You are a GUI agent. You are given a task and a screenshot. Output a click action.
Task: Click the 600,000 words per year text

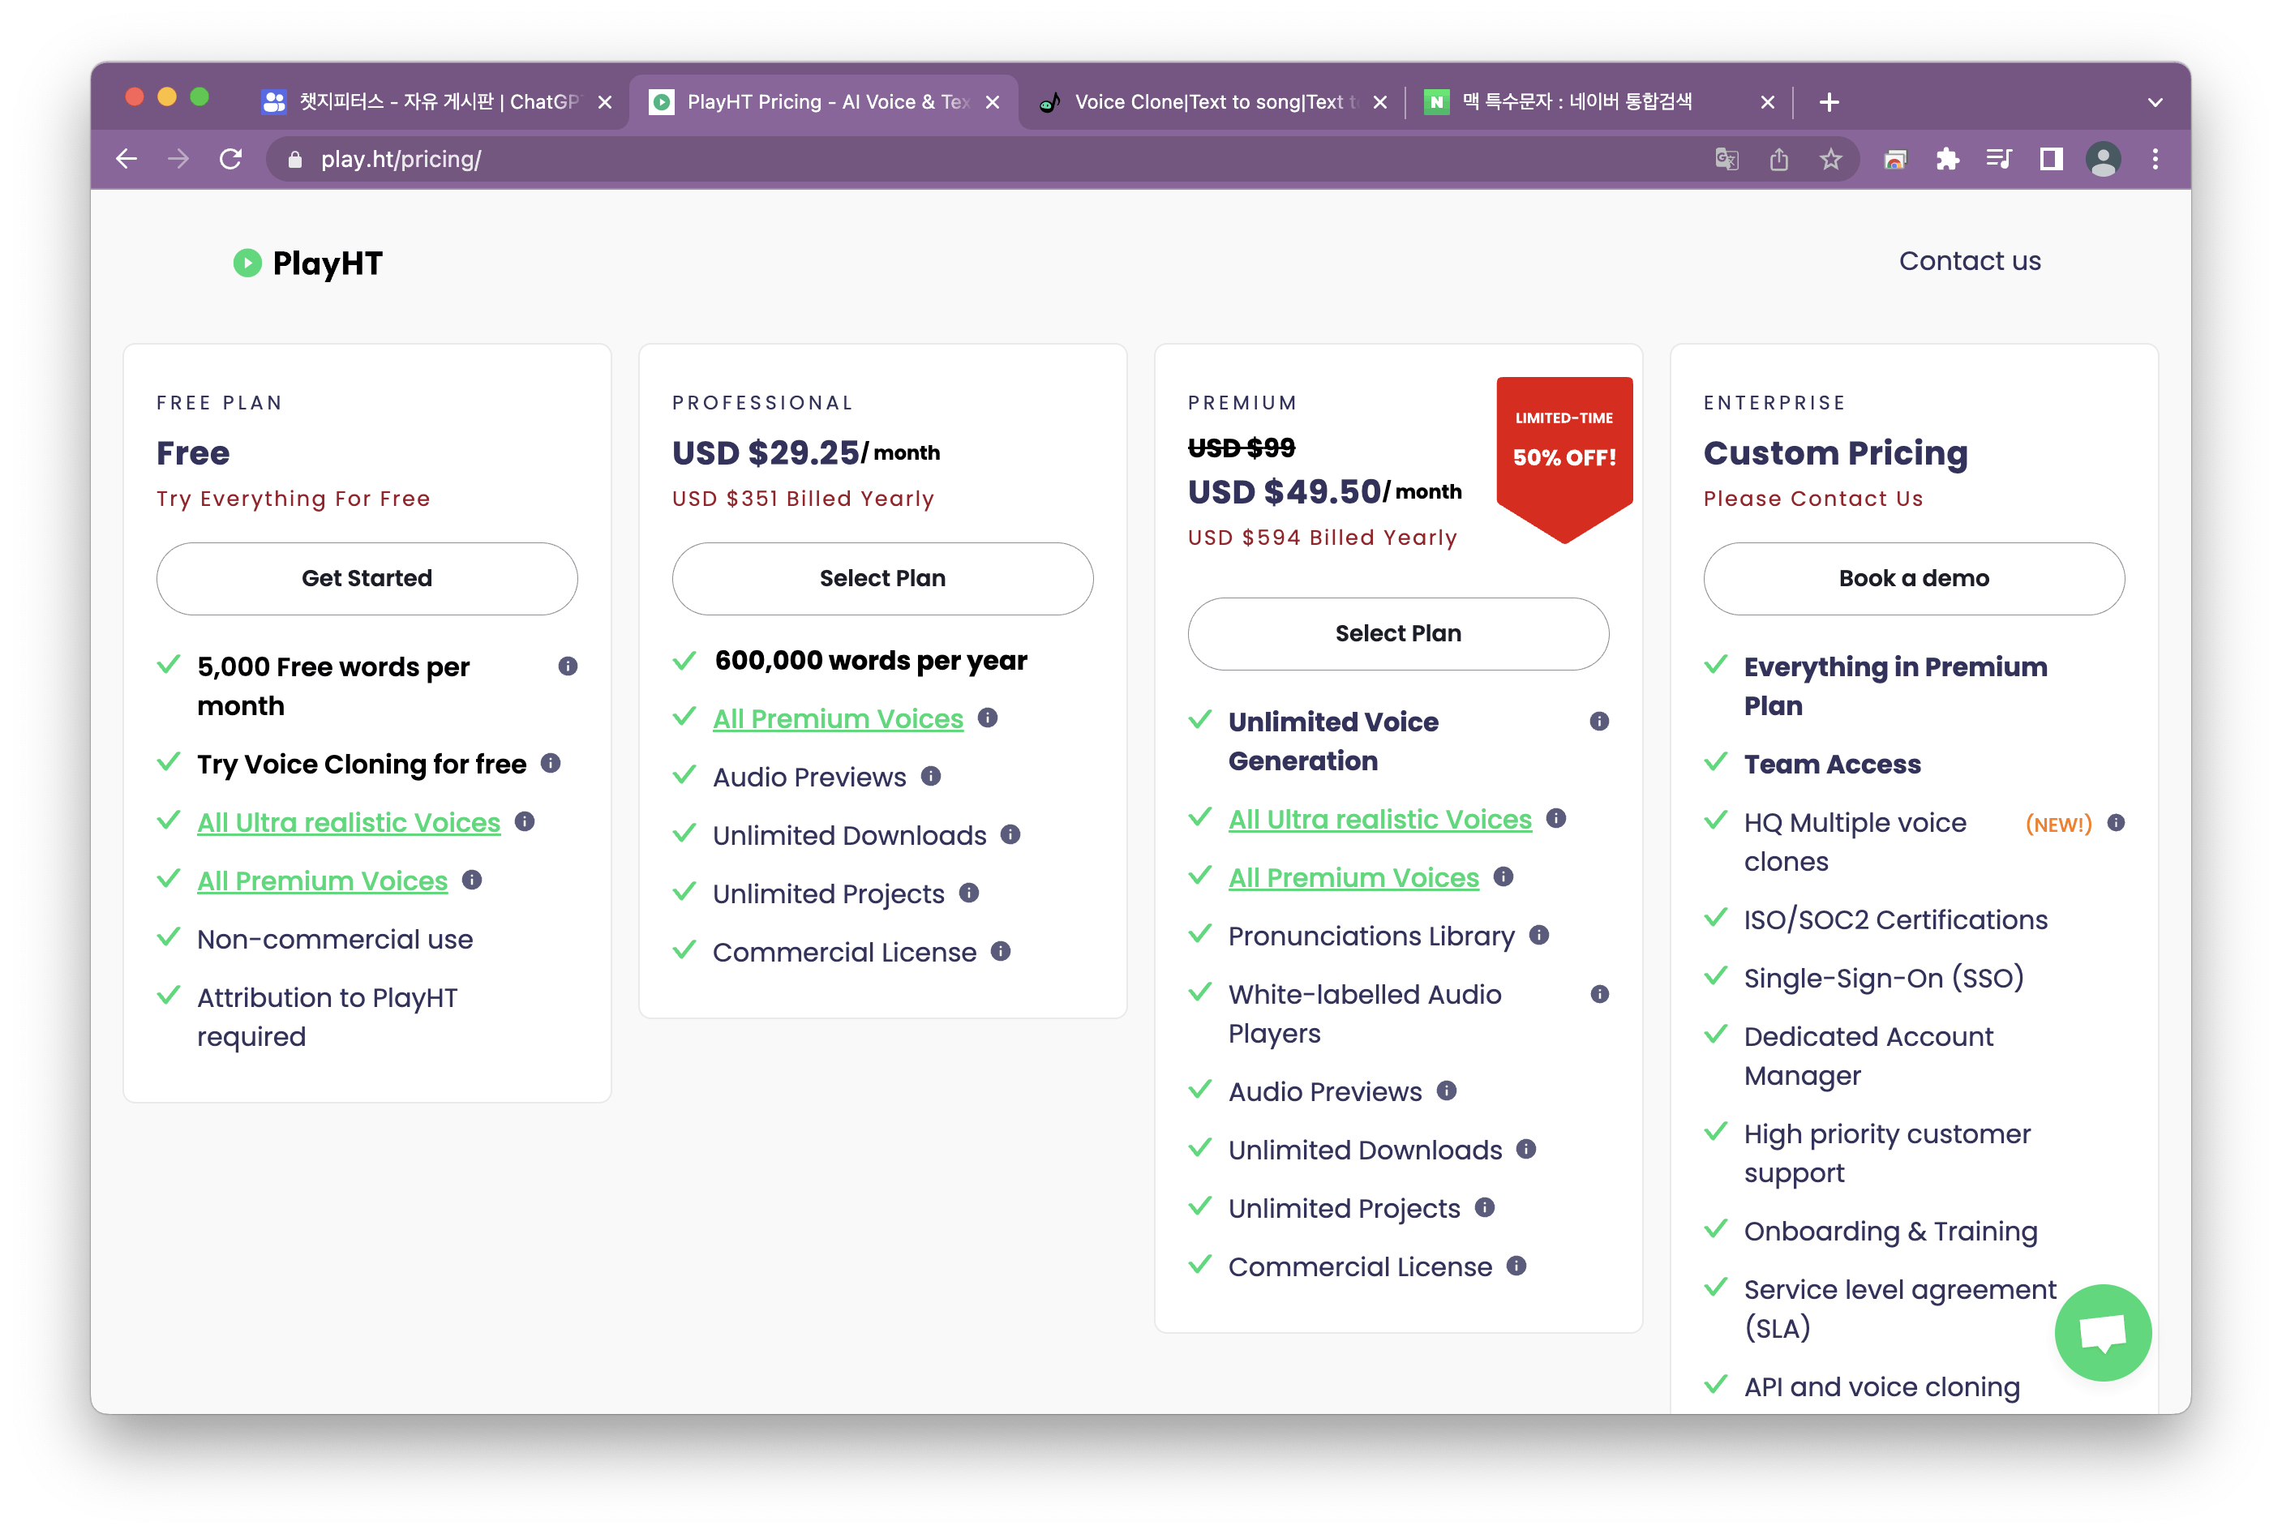pyautogui.click(x=870, y=660)
